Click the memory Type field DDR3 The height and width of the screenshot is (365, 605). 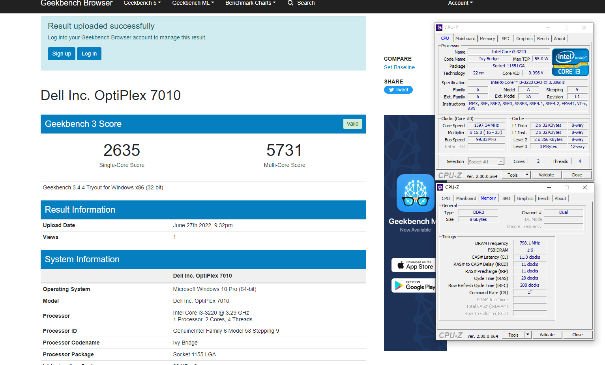pyautogui.click(x=478, y=212)
